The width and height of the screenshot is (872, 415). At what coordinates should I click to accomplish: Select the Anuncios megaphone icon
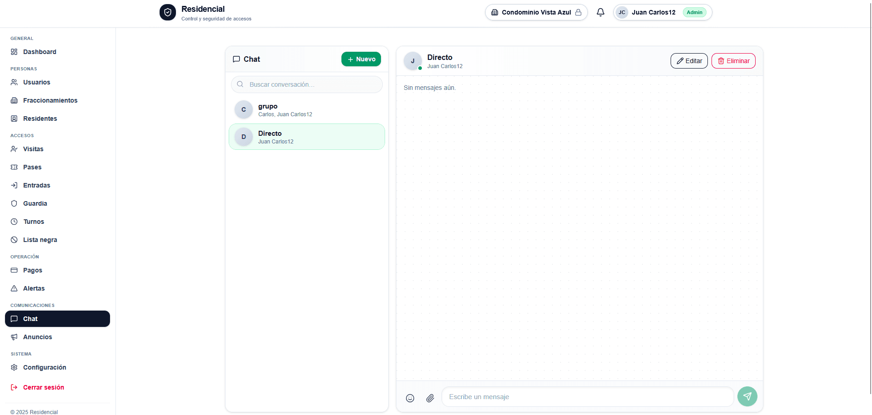pos(14,337)
